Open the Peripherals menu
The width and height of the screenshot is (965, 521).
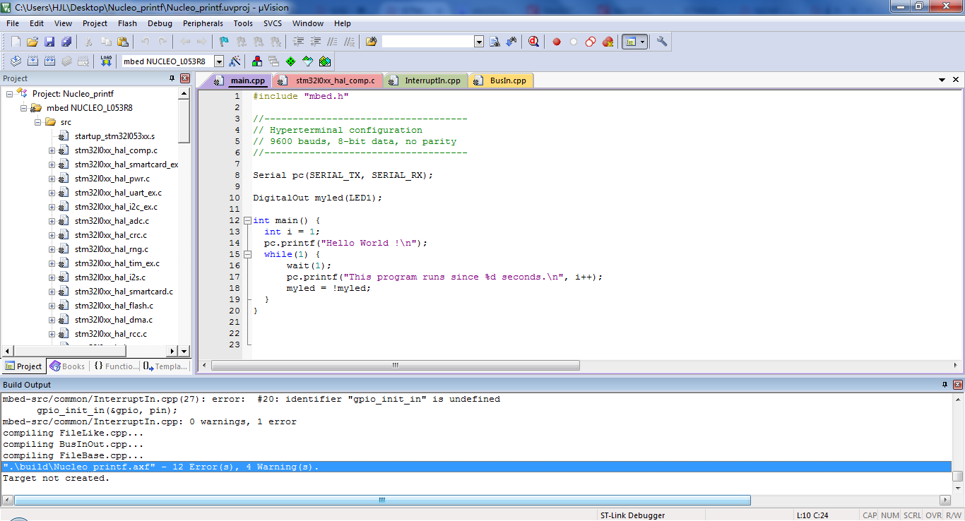tap(203, 23)
